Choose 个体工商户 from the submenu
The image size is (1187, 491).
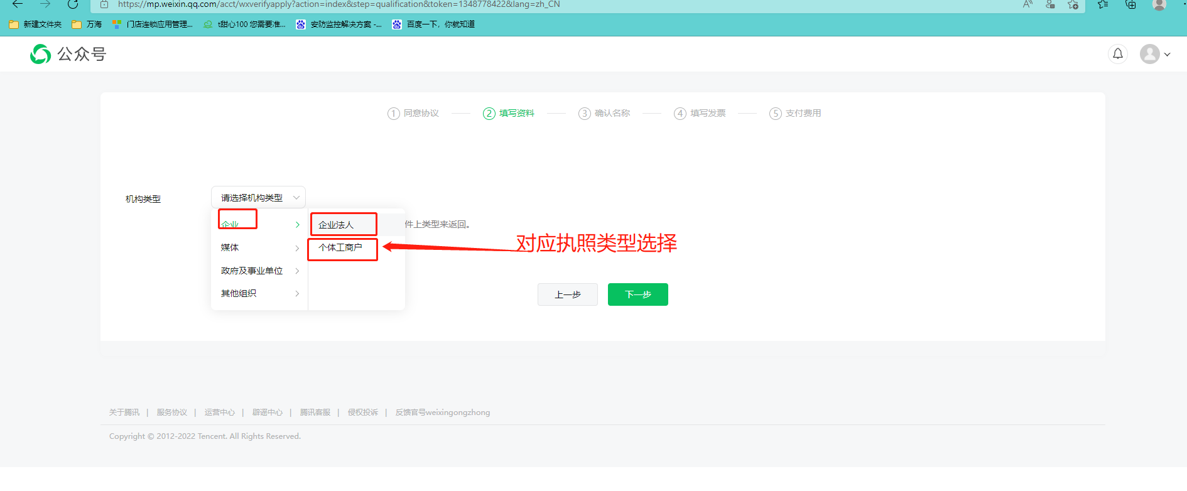click(356, 247)
